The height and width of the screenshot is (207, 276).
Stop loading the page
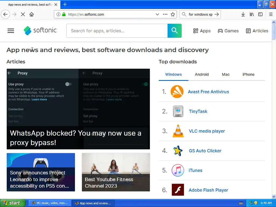click(x=23, y=14)
